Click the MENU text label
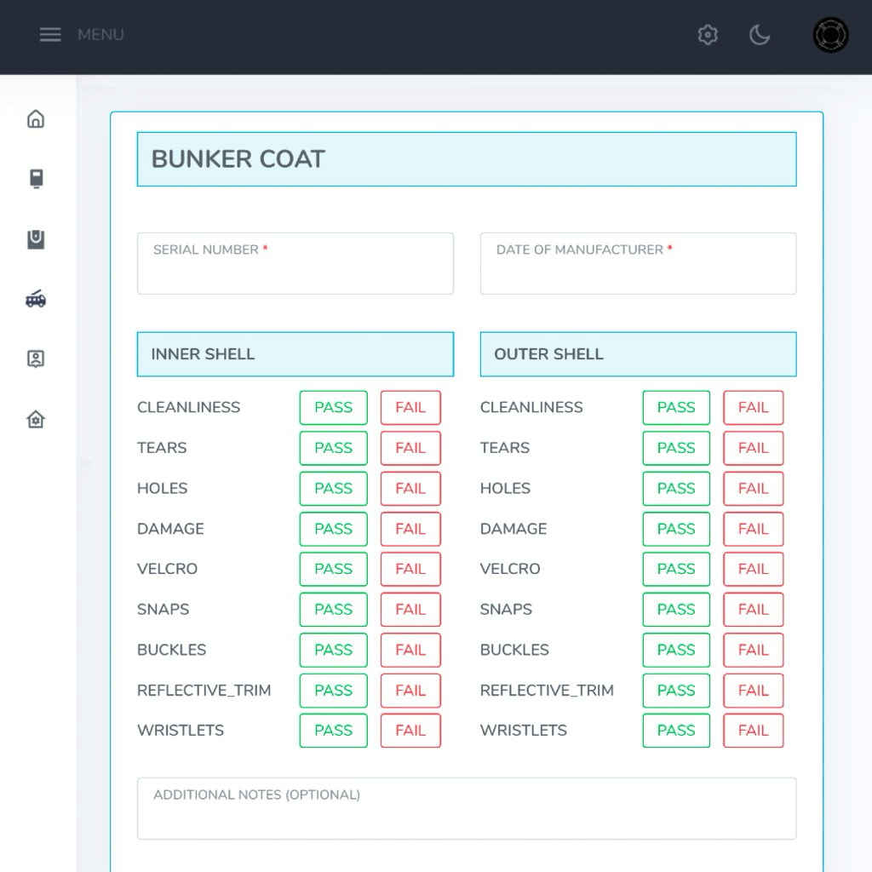Viewport: 872px width, 872px height. [x=100, y=35]
